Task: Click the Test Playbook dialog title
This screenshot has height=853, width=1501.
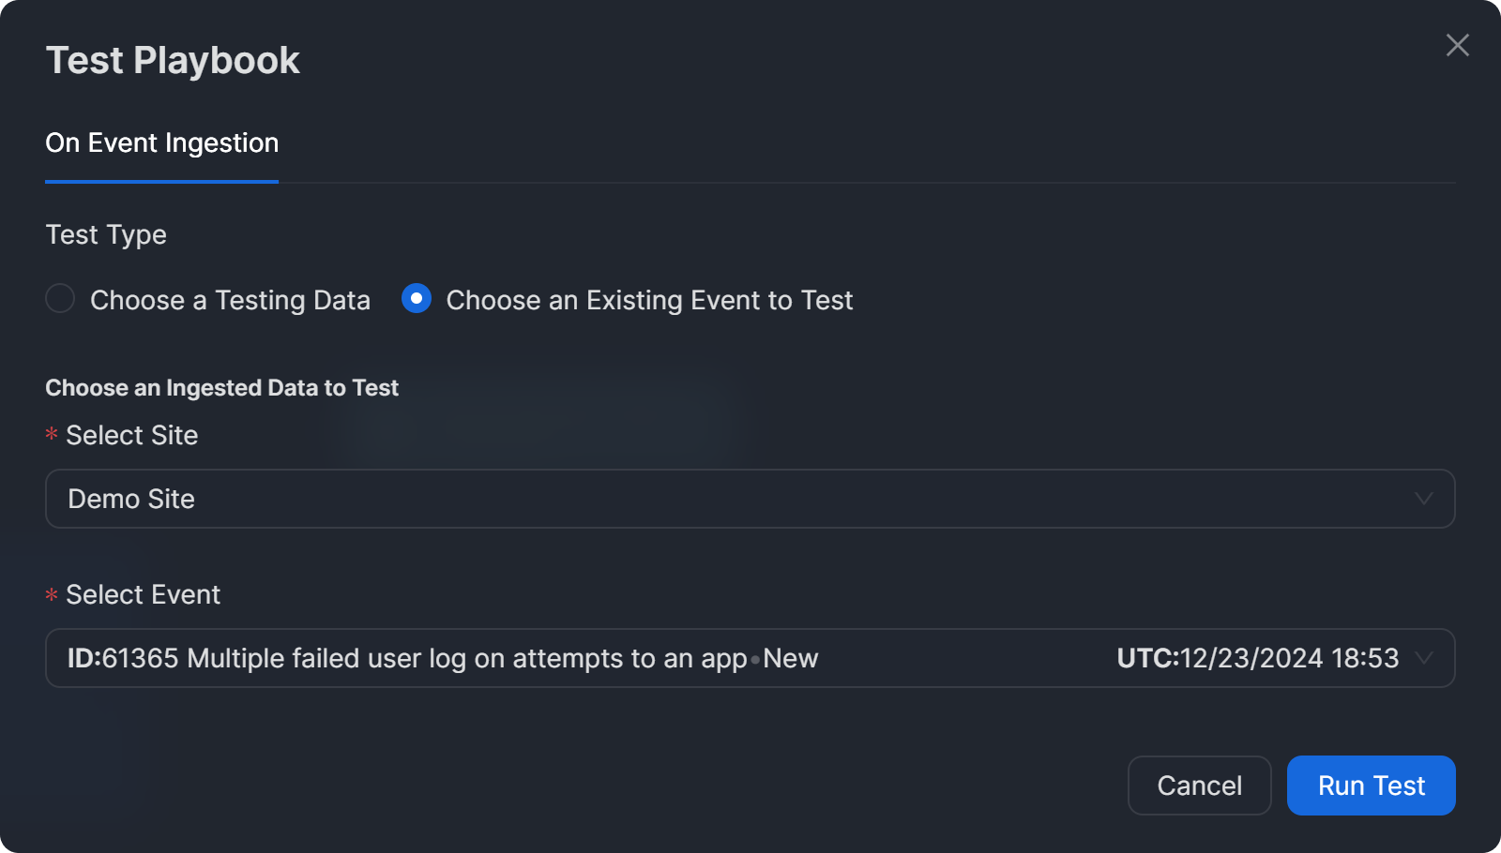Action: click(173, 61)
